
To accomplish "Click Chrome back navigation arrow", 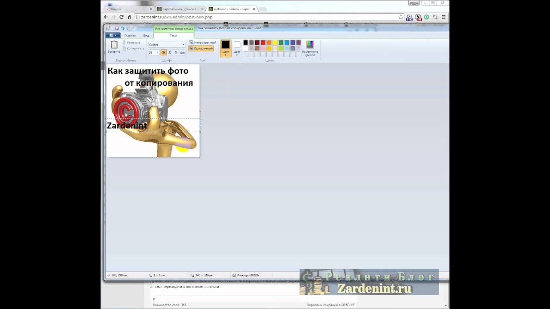I will click(x=106, y=17).
